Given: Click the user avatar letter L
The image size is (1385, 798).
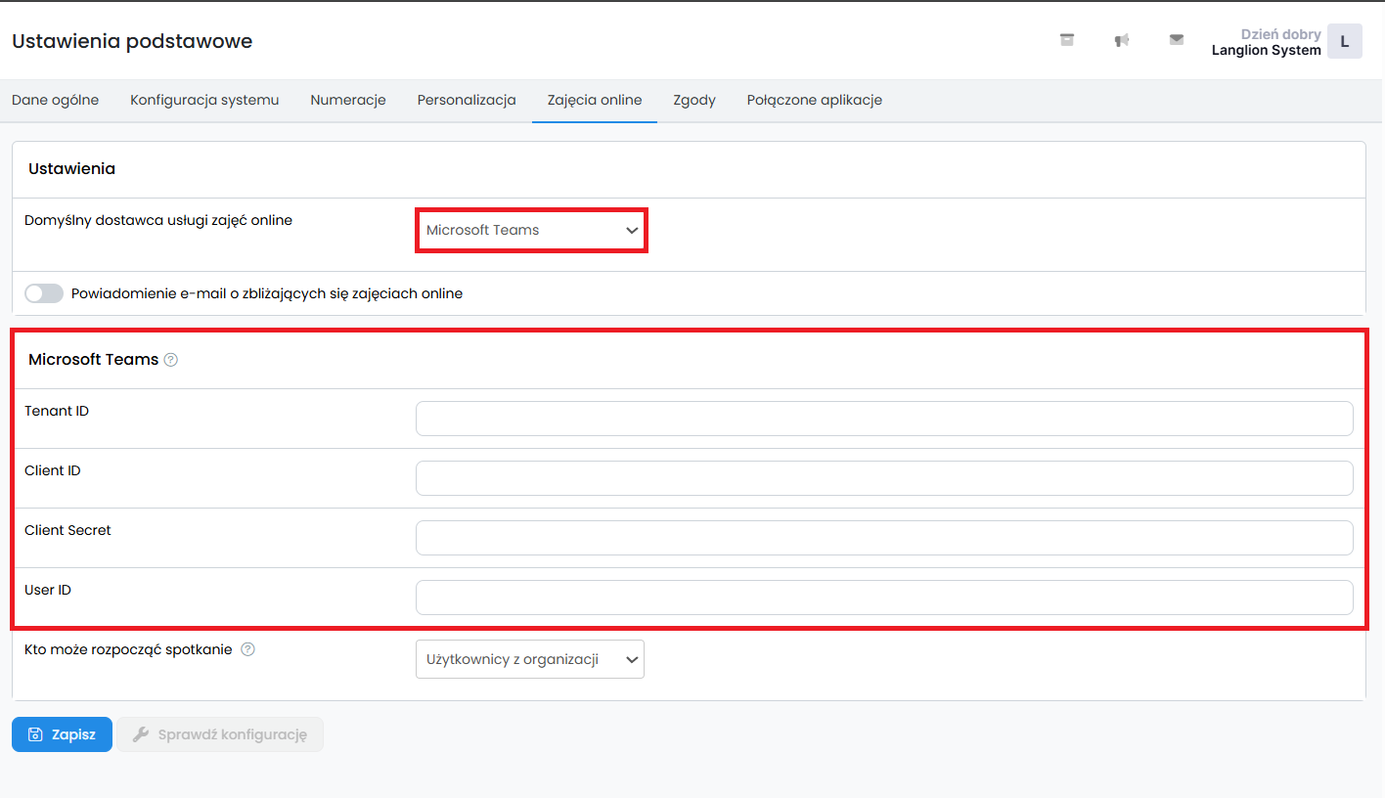Looking at the screenshot, I should pos(1344,41).
